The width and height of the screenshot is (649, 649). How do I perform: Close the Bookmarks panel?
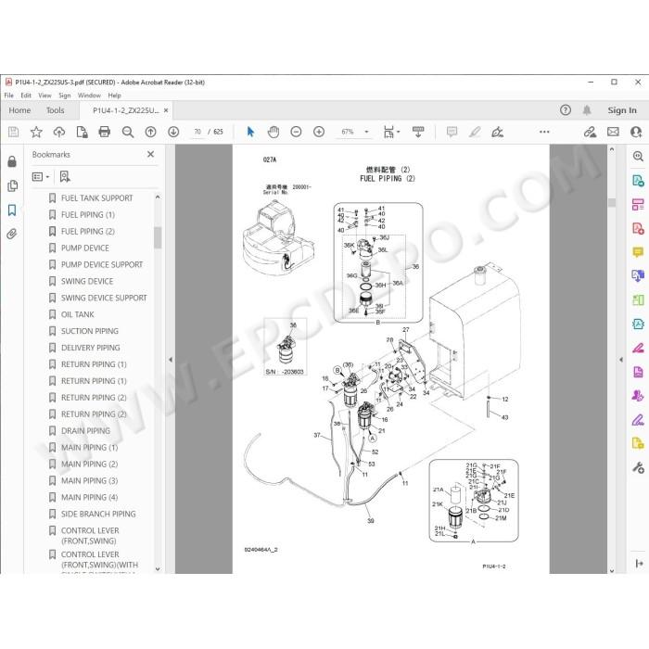pyautogui.click(x=150, y=154)
